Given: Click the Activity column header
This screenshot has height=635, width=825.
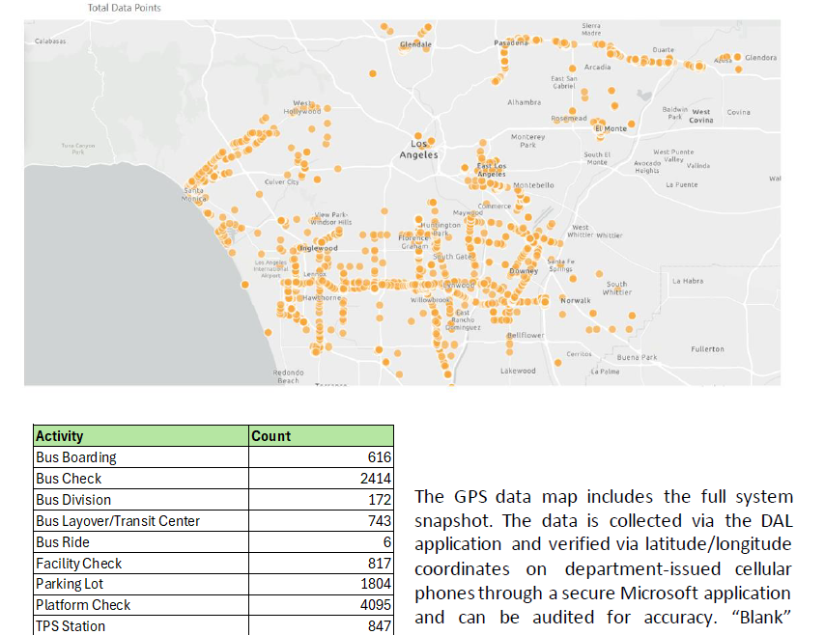Looking at the screenshot, I should pos(60,436).
